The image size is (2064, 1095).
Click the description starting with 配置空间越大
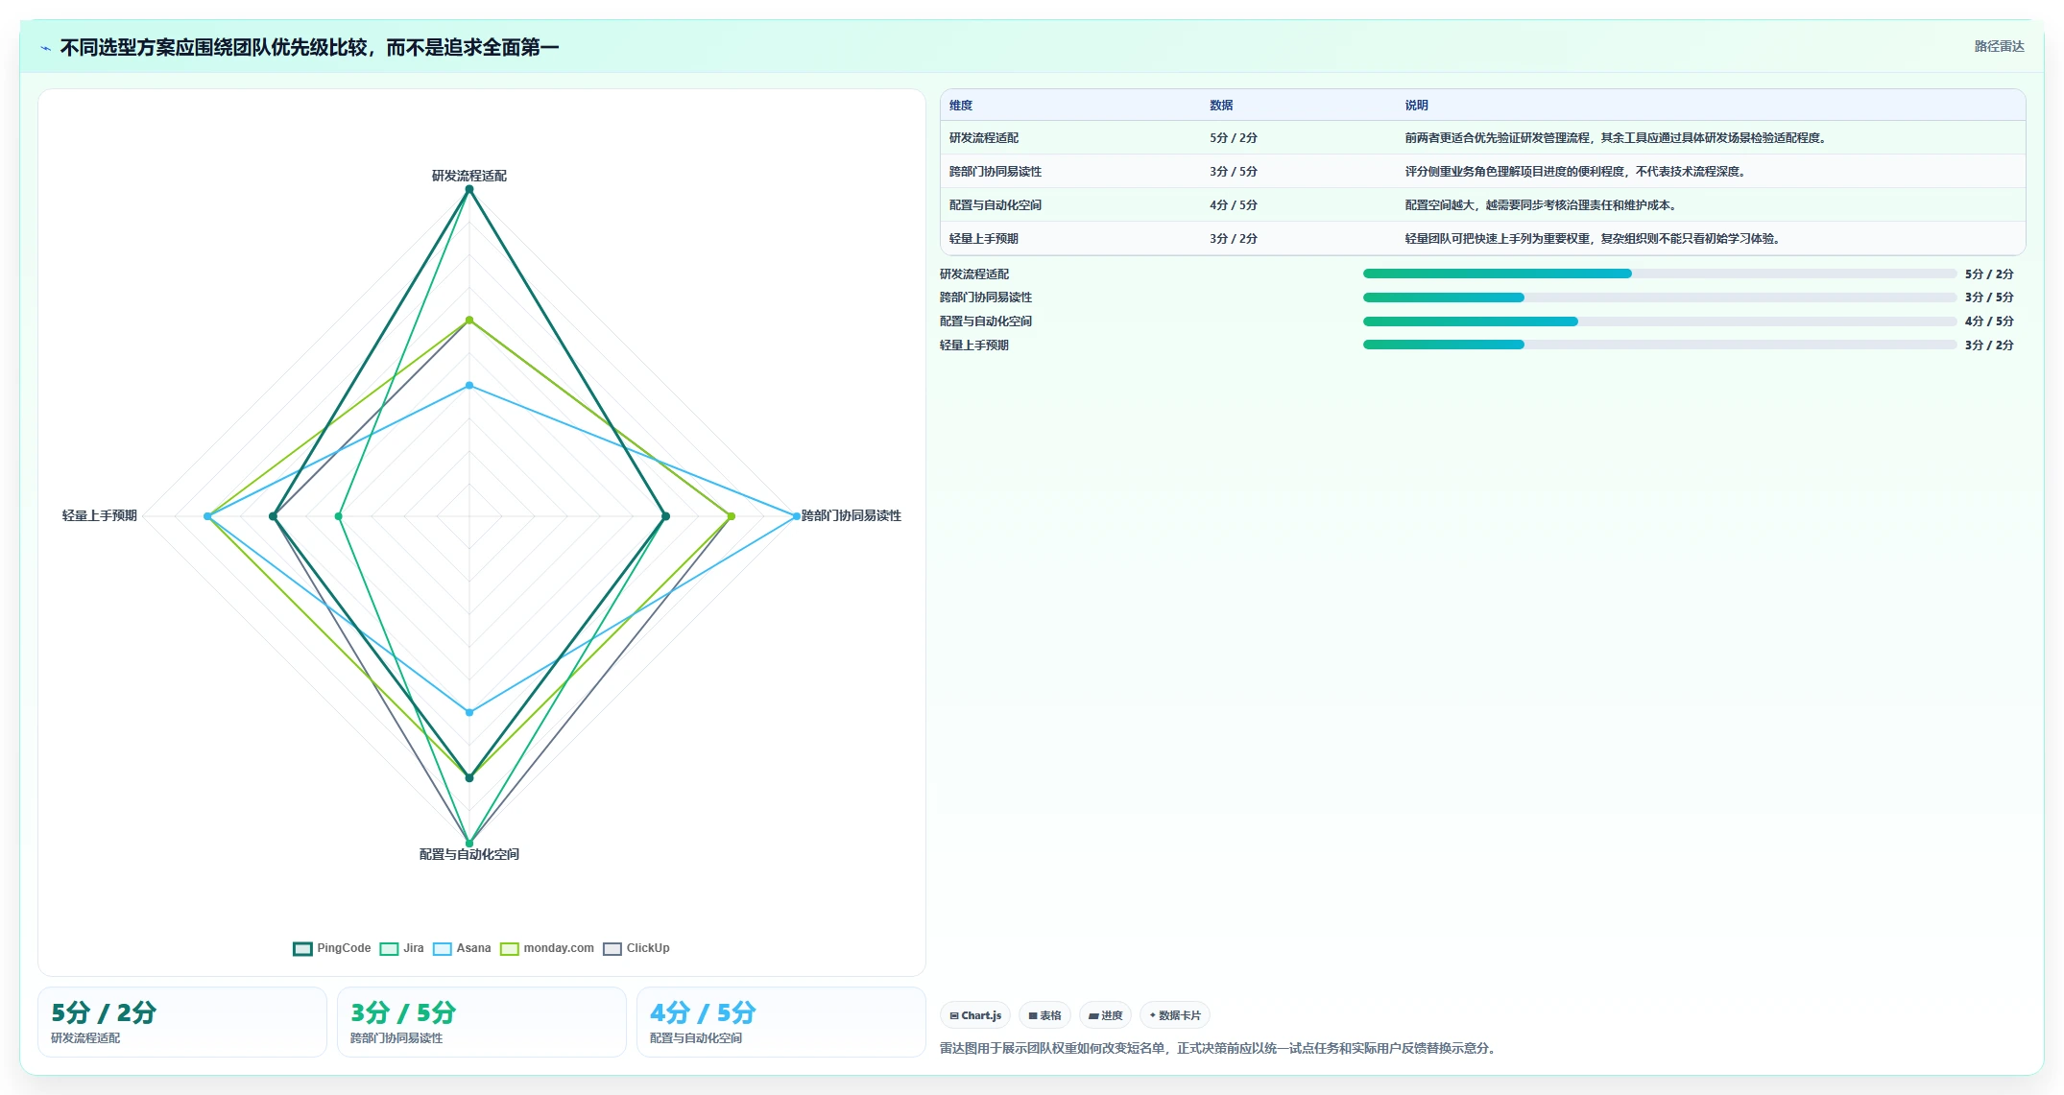pos(1540,205)
